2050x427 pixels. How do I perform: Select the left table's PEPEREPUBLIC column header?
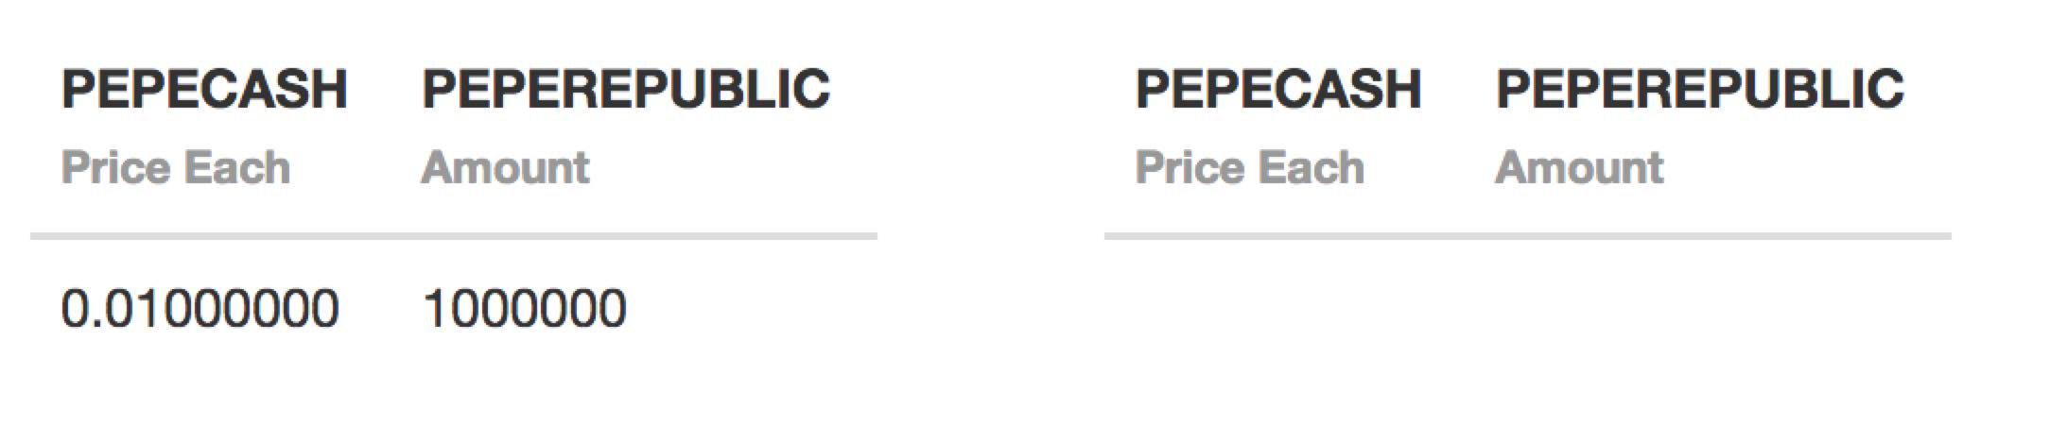625,89
